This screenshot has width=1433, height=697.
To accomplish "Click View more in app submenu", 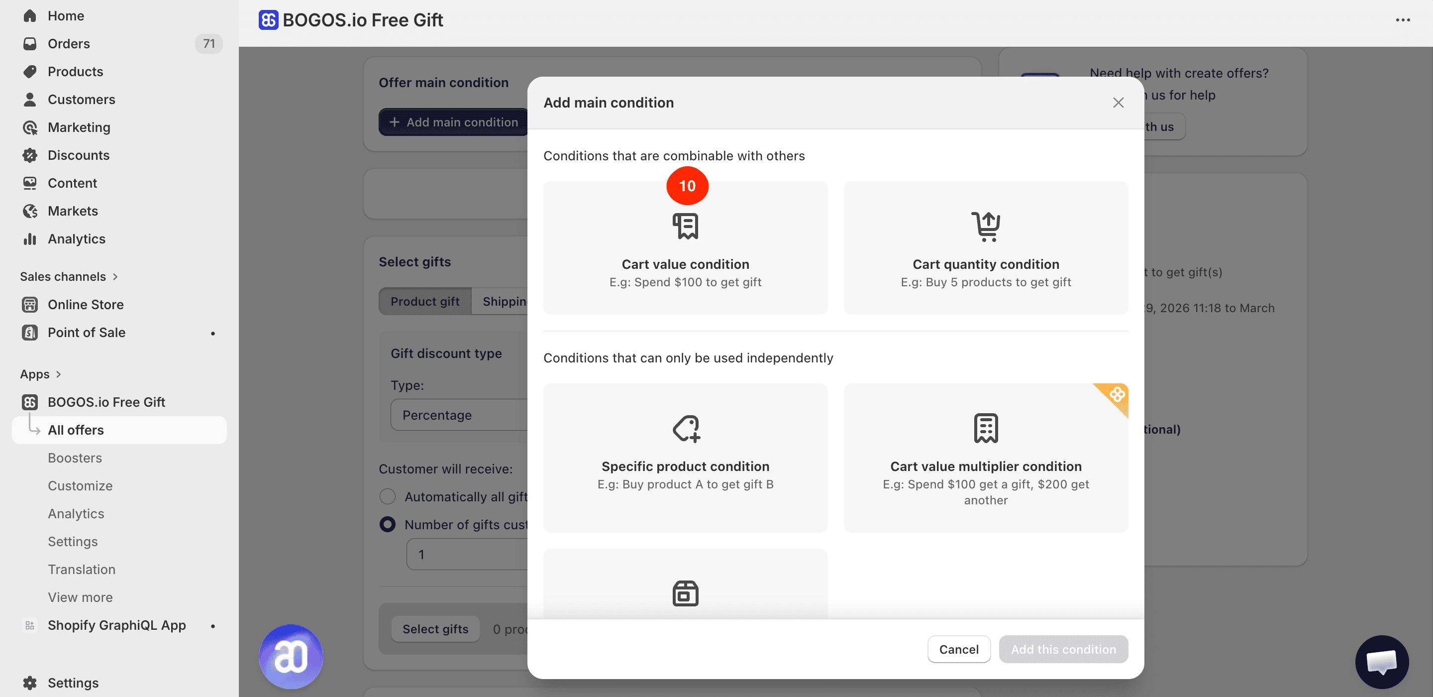I will tap(80, 597).
